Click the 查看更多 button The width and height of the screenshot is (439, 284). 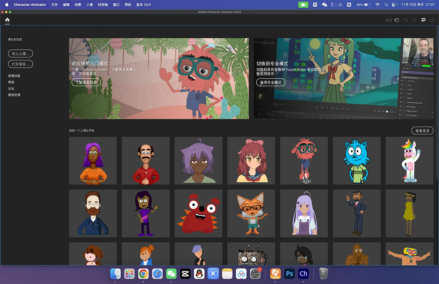click(422, 131)
